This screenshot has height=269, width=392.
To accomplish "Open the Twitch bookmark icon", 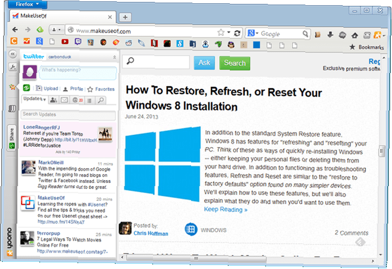I will click(78, 42).
